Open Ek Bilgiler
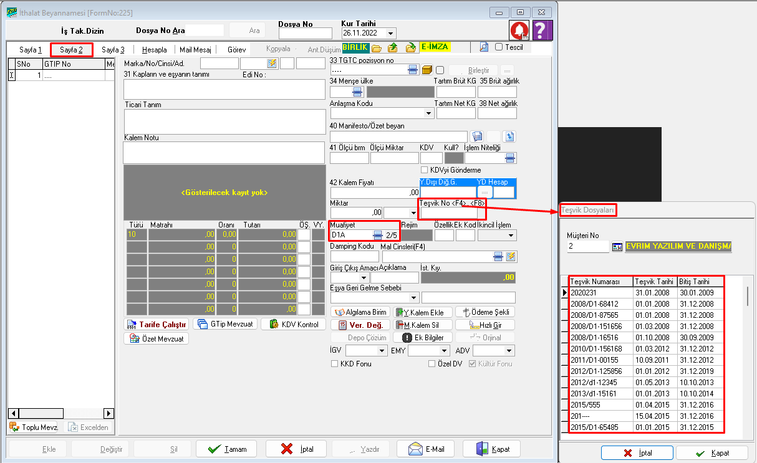 pos(423,337)
